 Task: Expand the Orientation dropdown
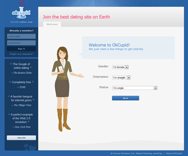pos(121,77)
